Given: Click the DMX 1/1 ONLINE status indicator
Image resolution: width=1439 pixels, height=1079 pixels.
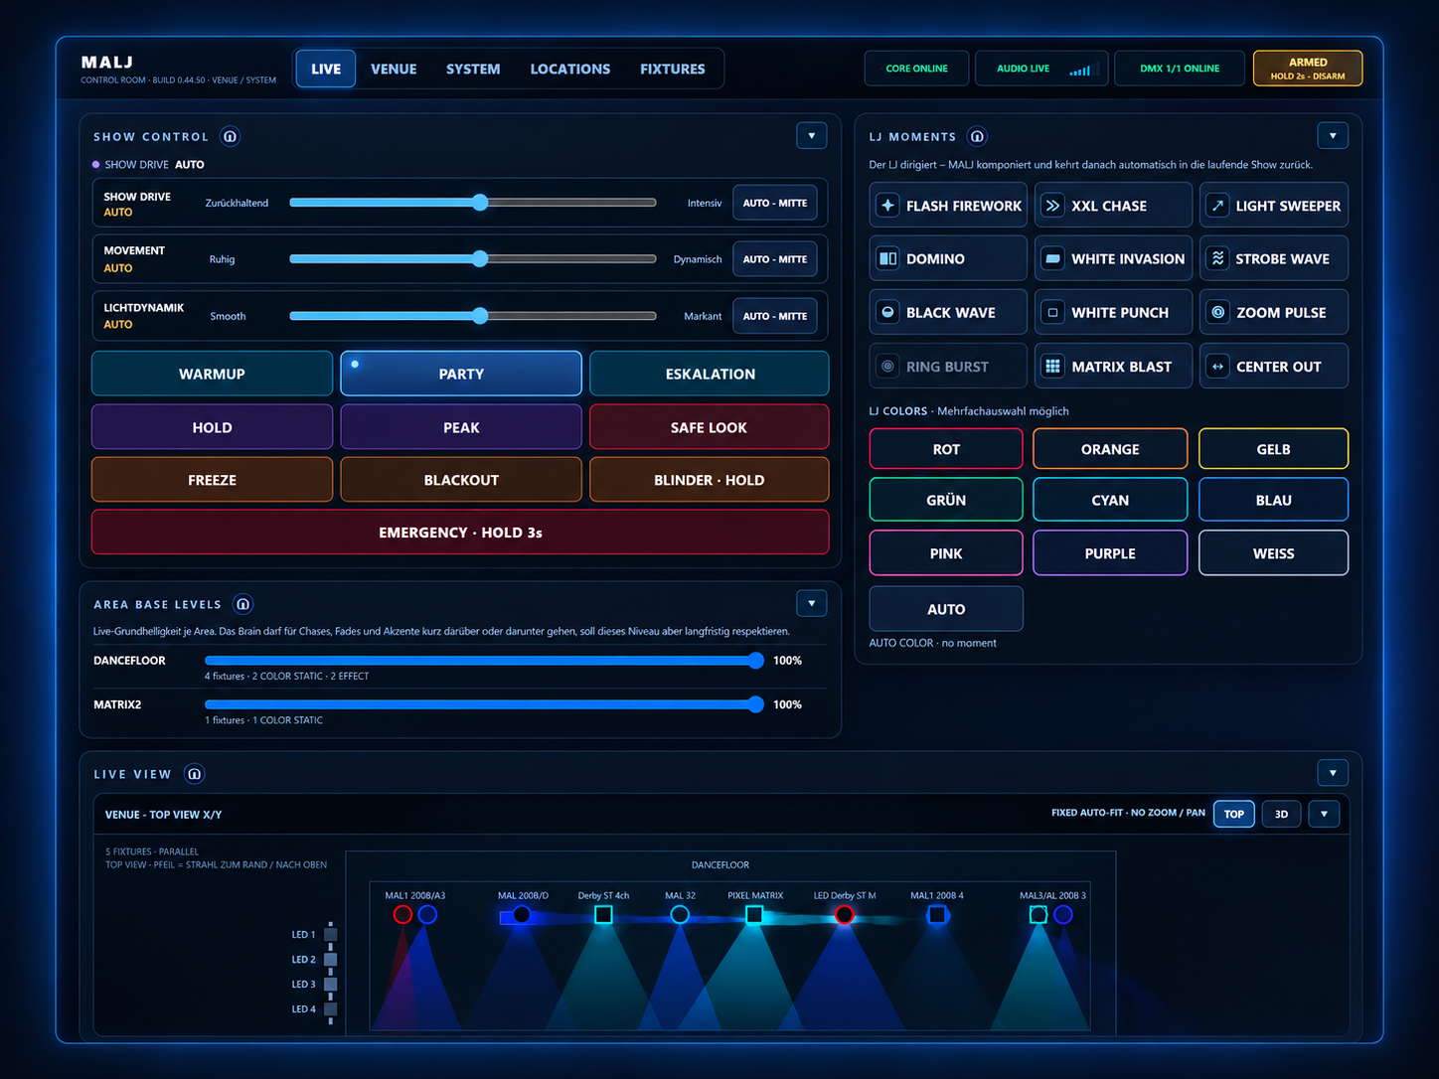Looking at the screenshot, I should [1180, 69].
